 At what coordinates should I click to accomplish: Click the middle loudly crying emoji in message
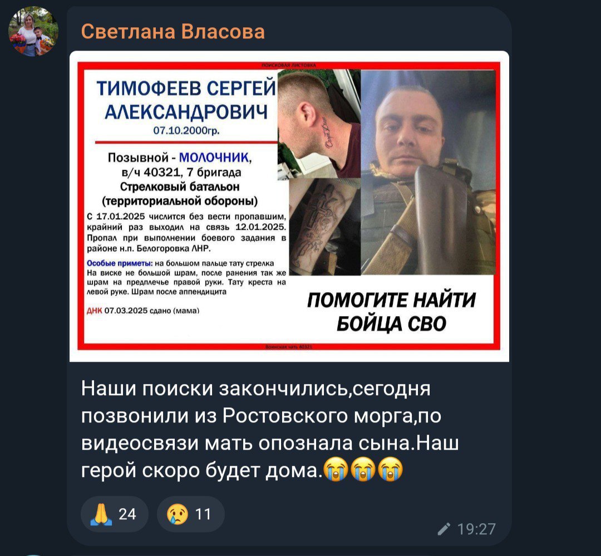tap(363, 469)
